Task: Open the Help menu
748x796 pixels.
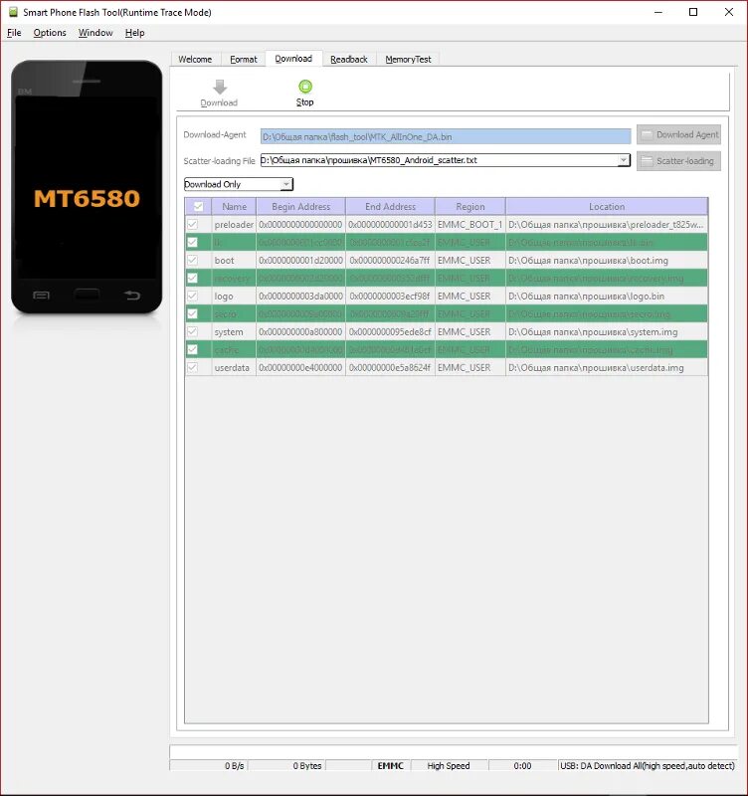Action: (135, 33)
